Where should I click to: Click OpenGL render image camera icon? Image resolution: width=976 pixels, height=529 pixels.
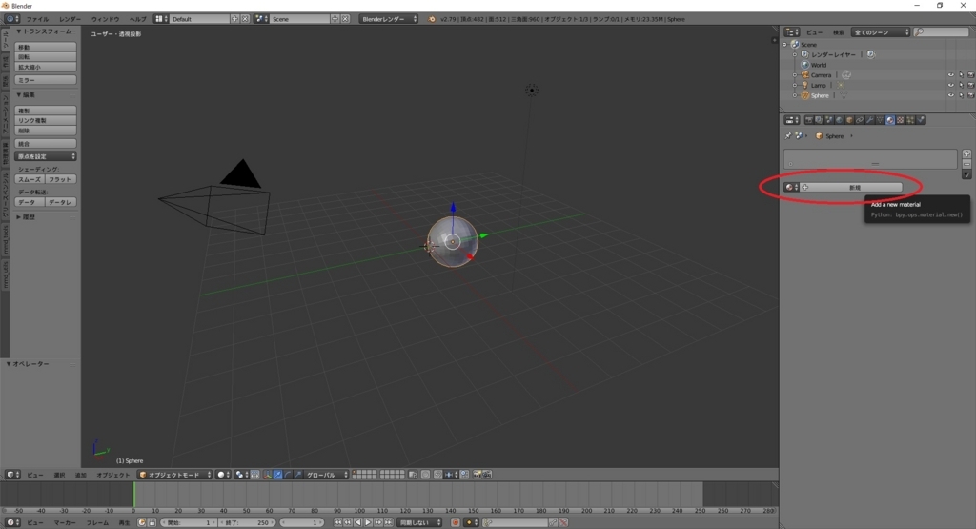pos(478,475)
